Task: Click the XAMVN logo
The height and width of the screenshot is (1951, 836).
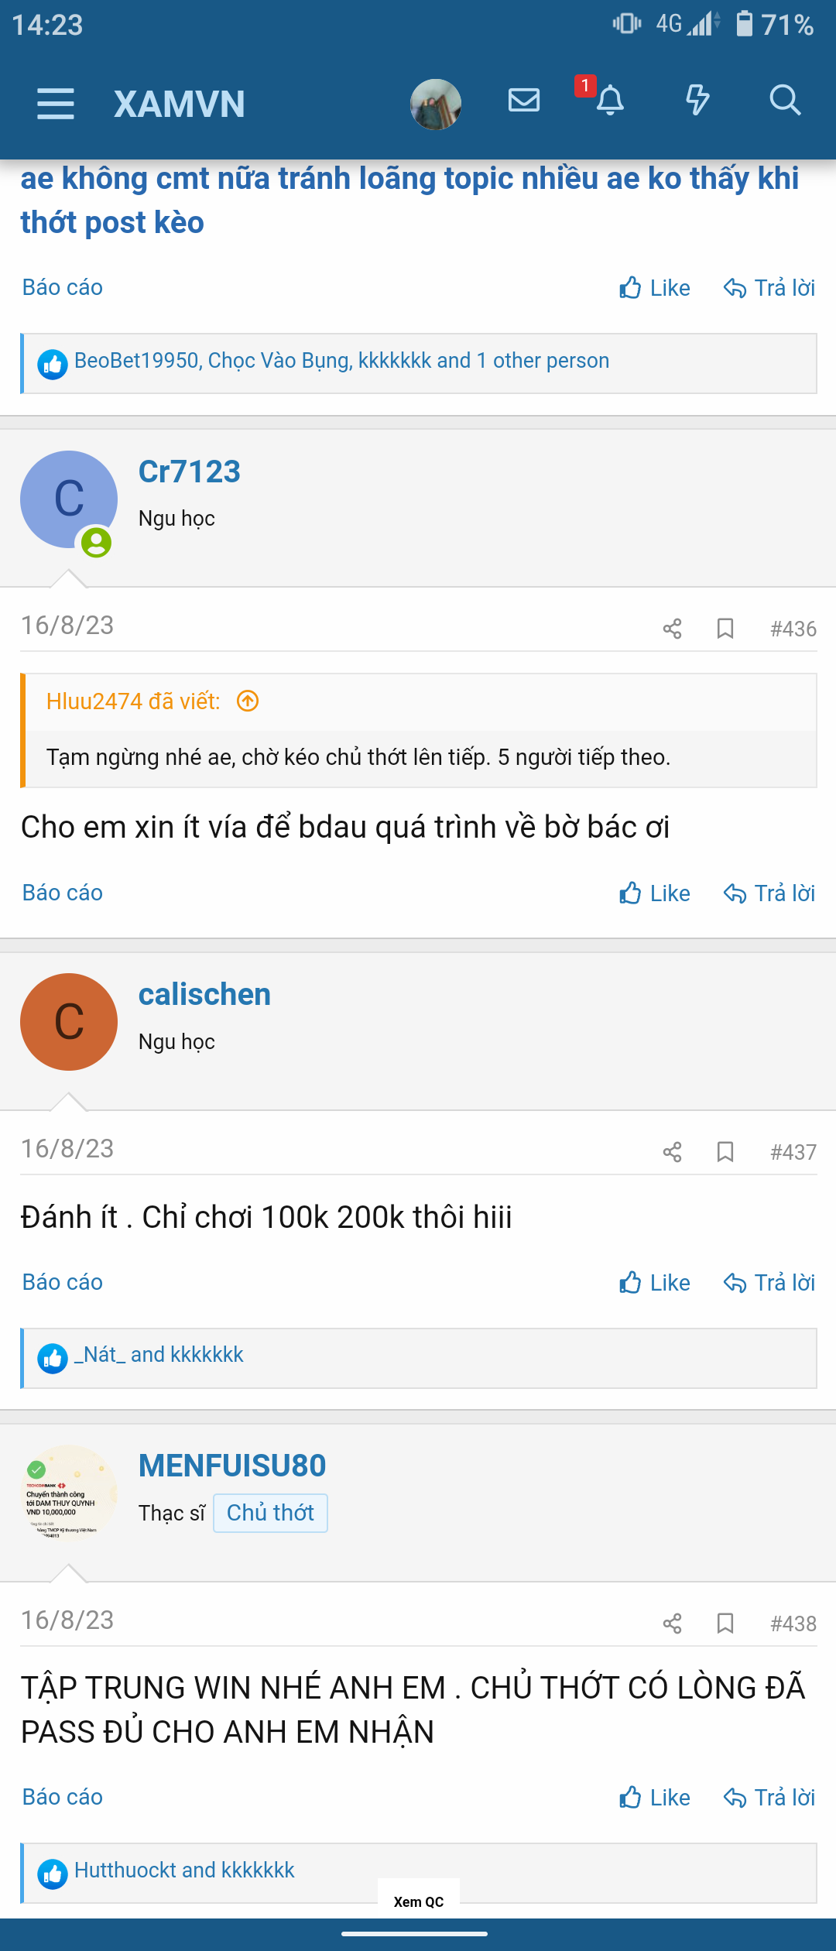Action: tap(179, 105)
